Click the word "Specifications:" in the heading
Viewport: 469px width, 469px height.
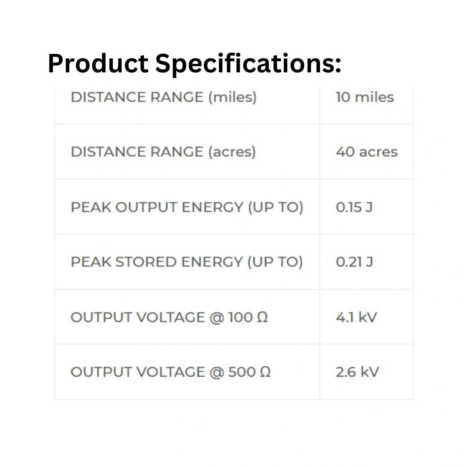coord(248,63)
